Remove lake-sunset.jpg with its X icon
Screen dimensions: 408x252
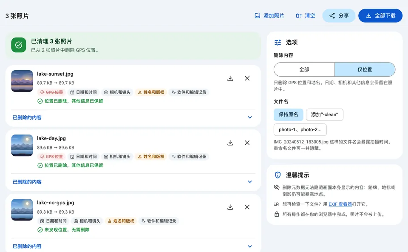click(247, 78)
